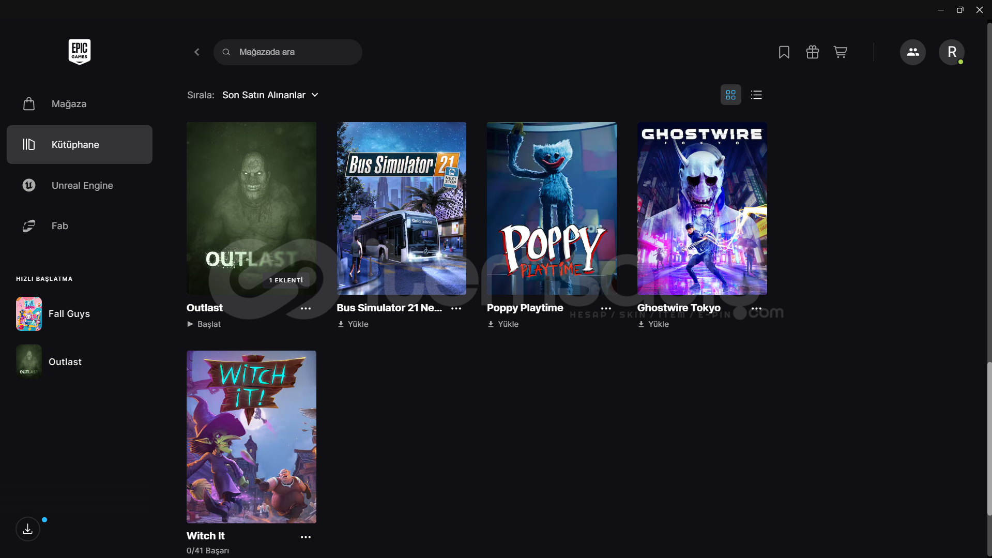992x558 pixels.
Task: Open the friends list icon
Action: click(x=913, y=52)
